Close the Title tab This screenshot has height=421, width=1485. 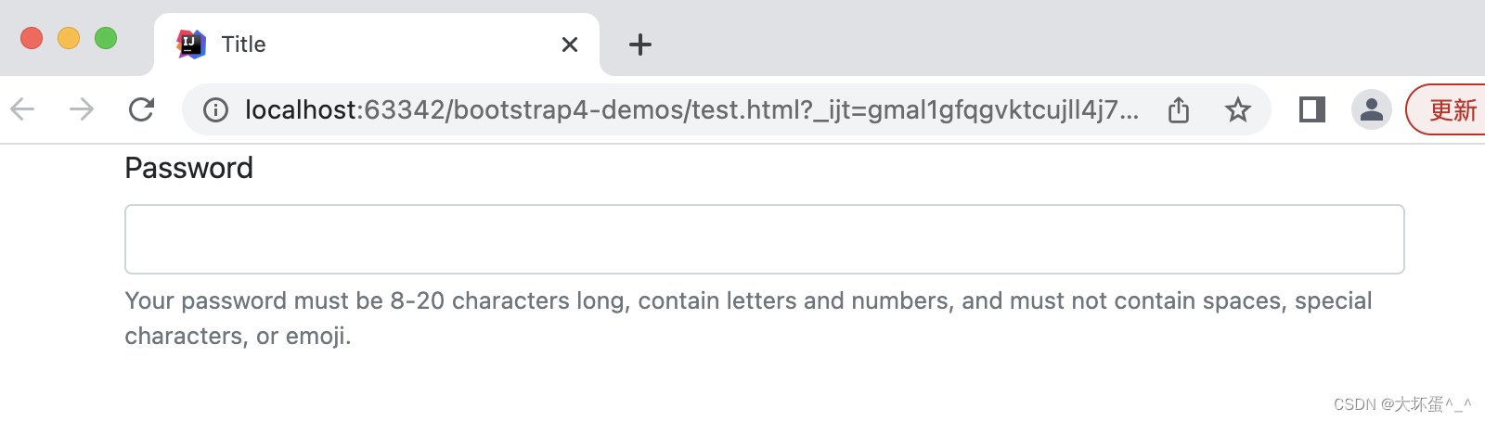[x=570, y=45]
